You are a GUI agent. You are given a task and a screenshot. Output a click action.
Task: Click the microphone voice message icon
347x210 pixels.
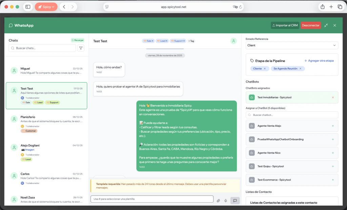pos(226,201)
